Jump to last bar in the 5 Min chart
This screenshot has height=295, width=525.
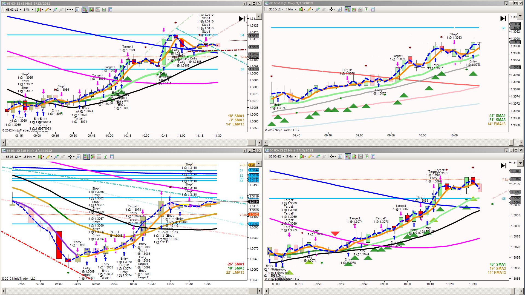point(242,19)
